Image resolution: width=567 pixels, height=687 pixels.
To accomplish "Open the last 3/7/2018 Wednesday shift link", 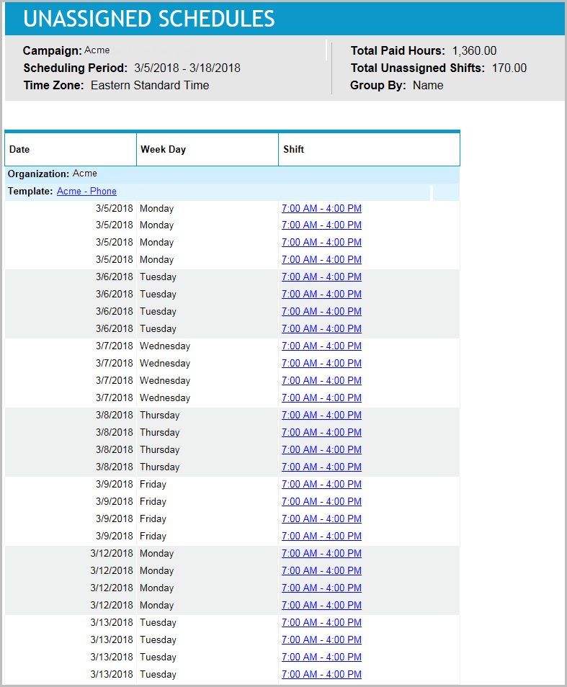I will click(321, 398).
